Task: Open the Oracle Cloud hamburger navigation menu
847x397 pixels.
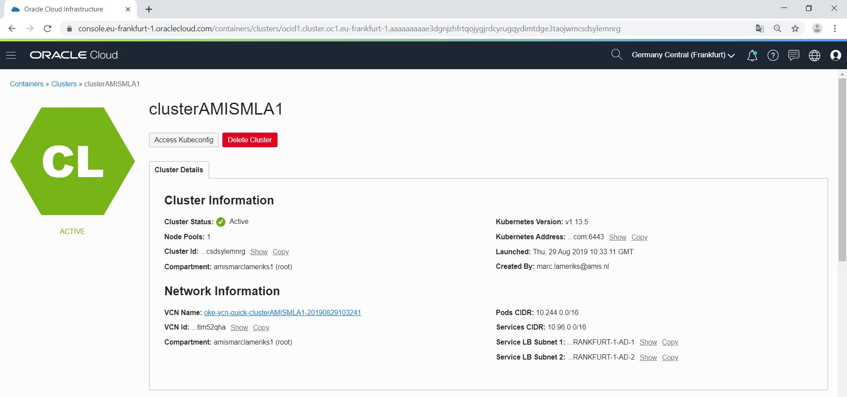Action: 11,55
